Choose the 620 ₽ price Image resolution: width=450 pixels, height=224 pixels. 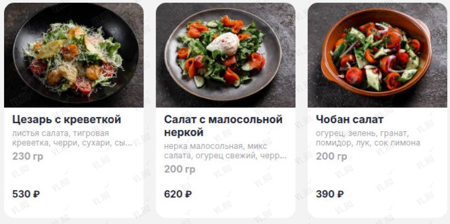click(178, 194)
